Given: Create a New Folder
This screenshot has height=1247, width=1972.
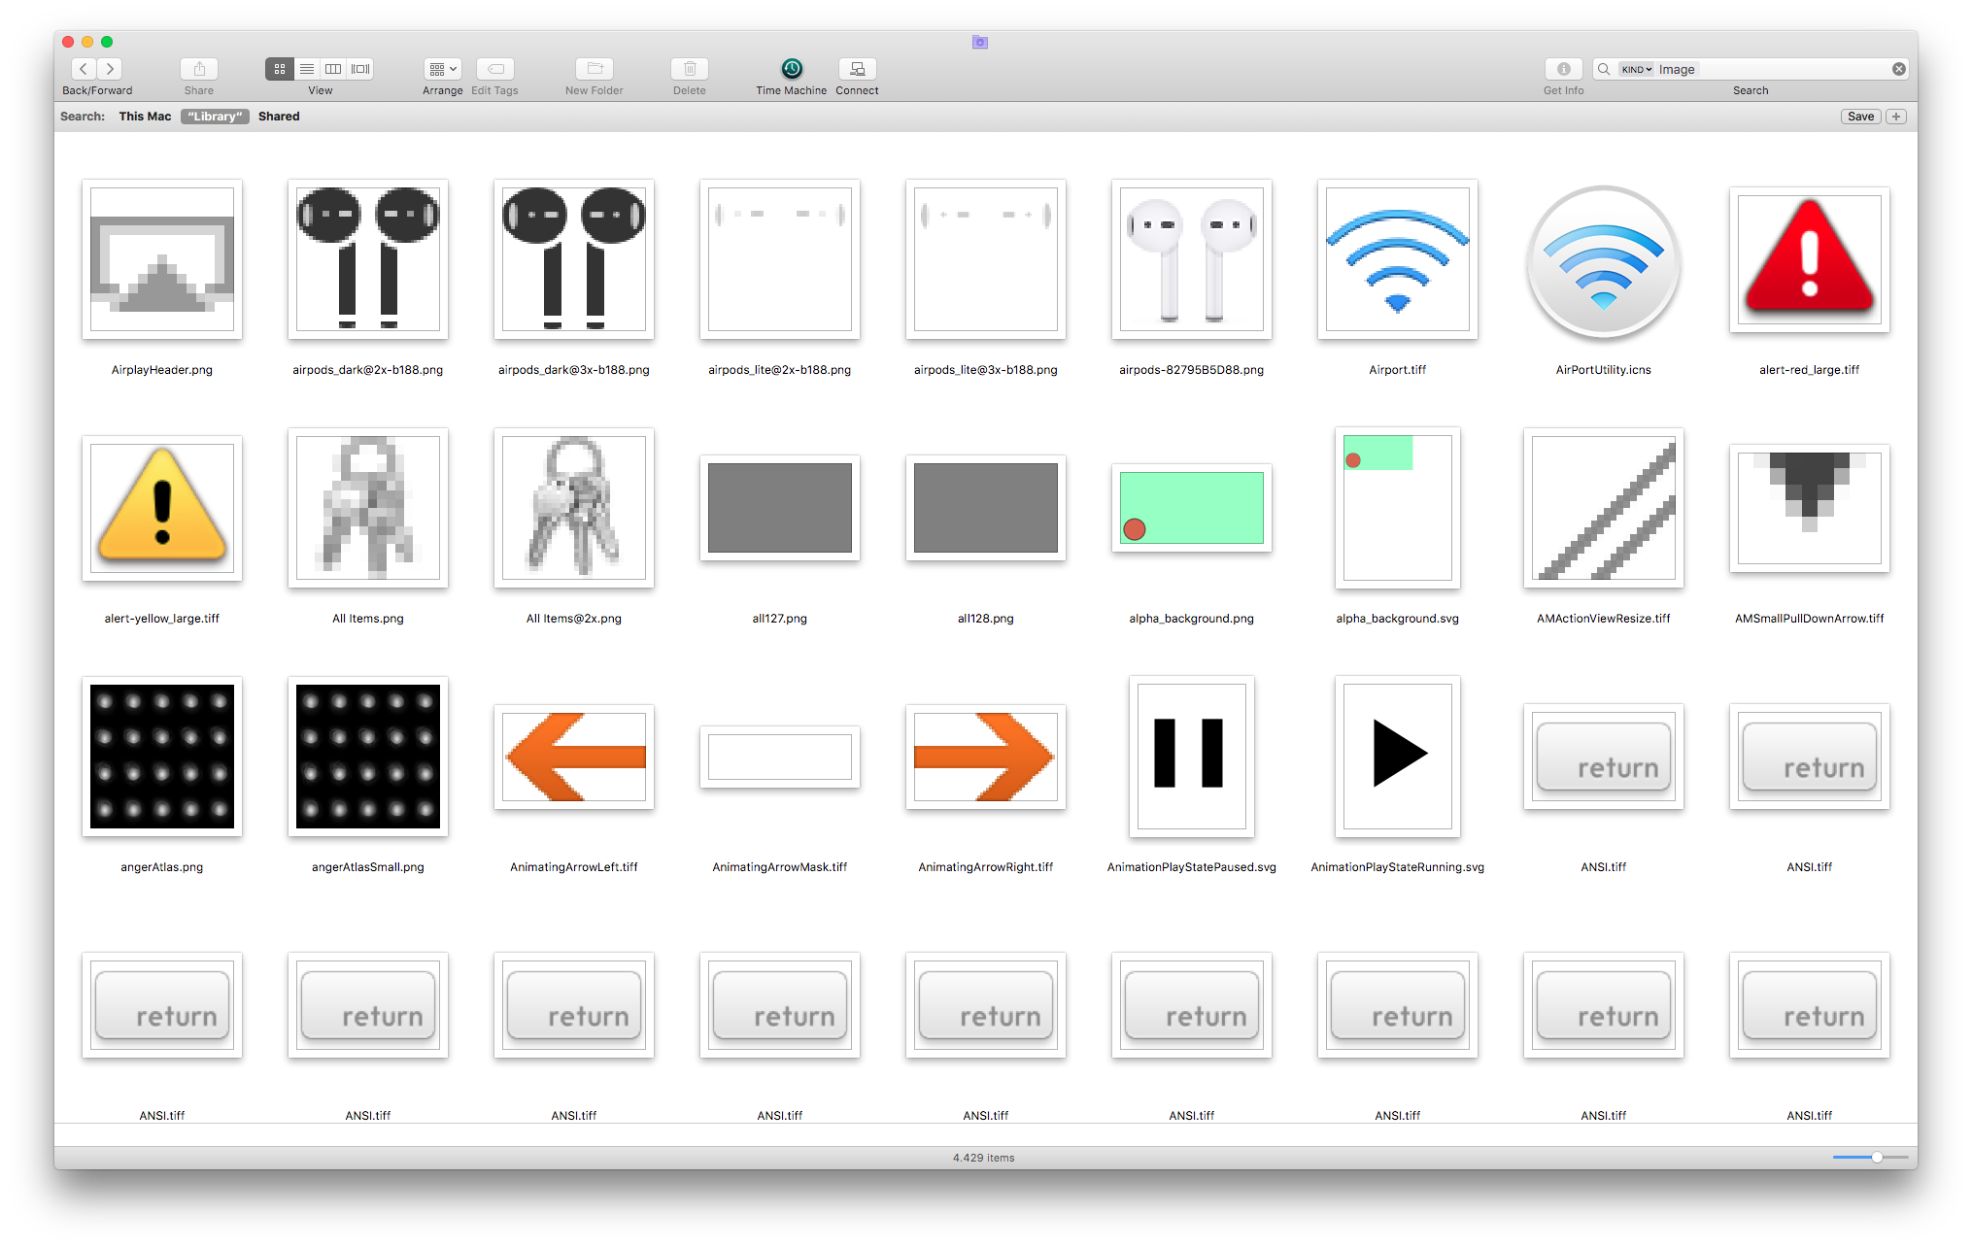Looking at the screenshot, I should (x=595, y=69).
